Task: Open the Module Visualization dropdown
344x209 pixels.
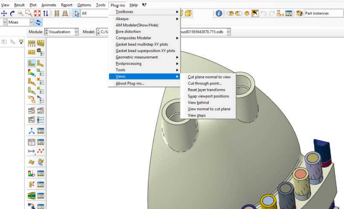Action: [x=76, y=32]
